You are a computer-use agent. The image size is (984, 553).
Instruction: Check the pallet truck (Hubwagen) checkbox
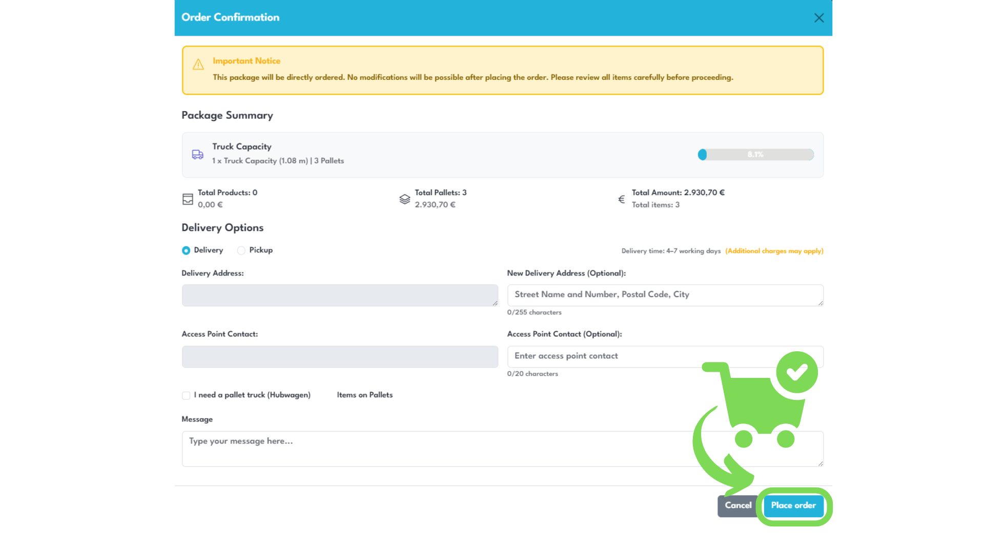tap(186, 395)
